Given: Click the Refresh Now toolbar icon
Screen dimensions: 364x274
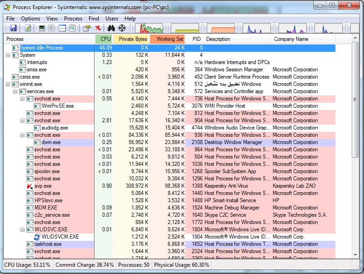Looking at the screenshot, I should (28, 28).
